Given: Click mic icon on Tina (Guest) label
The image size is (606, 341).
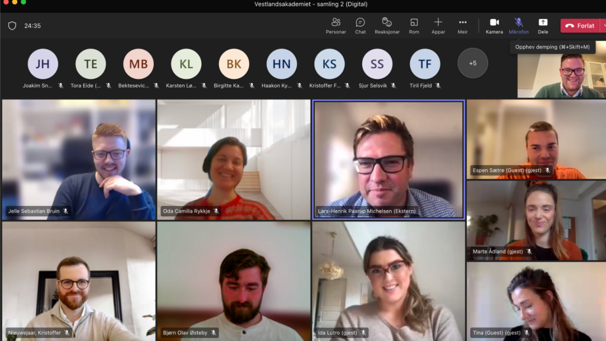Looking at the screenshot, I should [527, 333].
